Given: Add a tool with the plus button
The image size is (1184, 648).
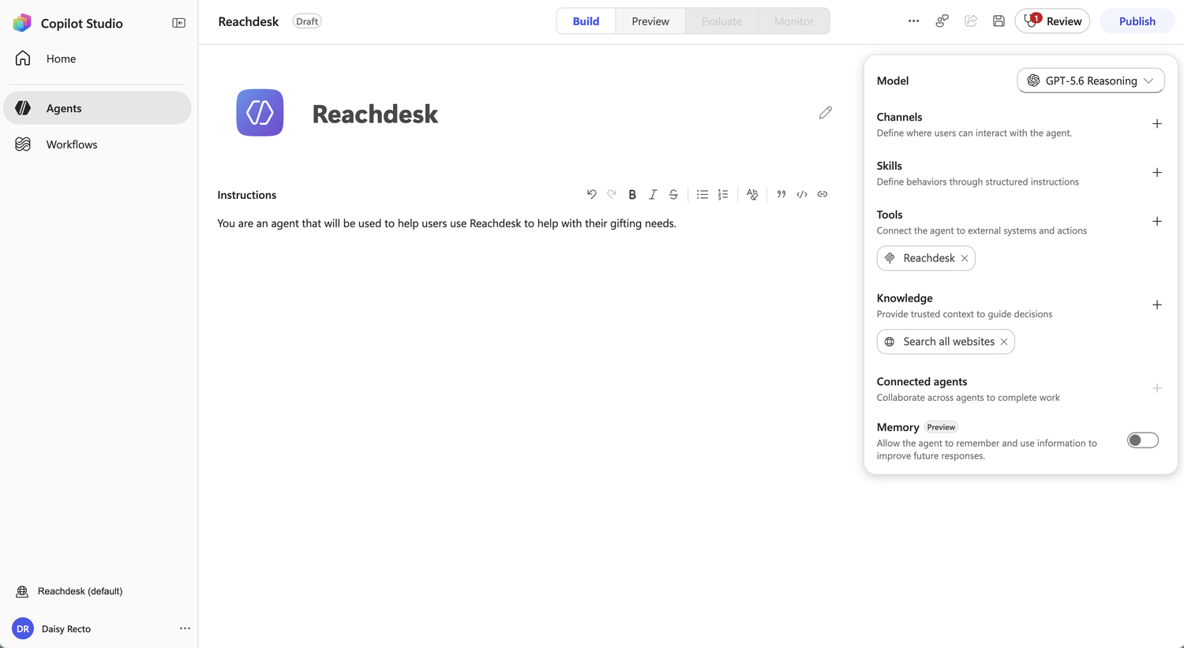Looking at the screenshot, I should 1157,222.
